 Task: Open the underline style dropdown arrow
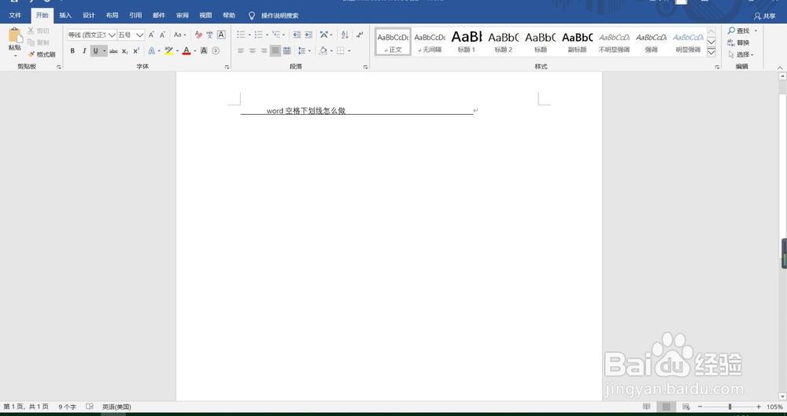point(105,50)
